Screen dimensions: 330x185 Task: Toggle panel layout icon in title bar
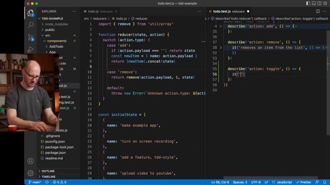[x=313, y=4]
